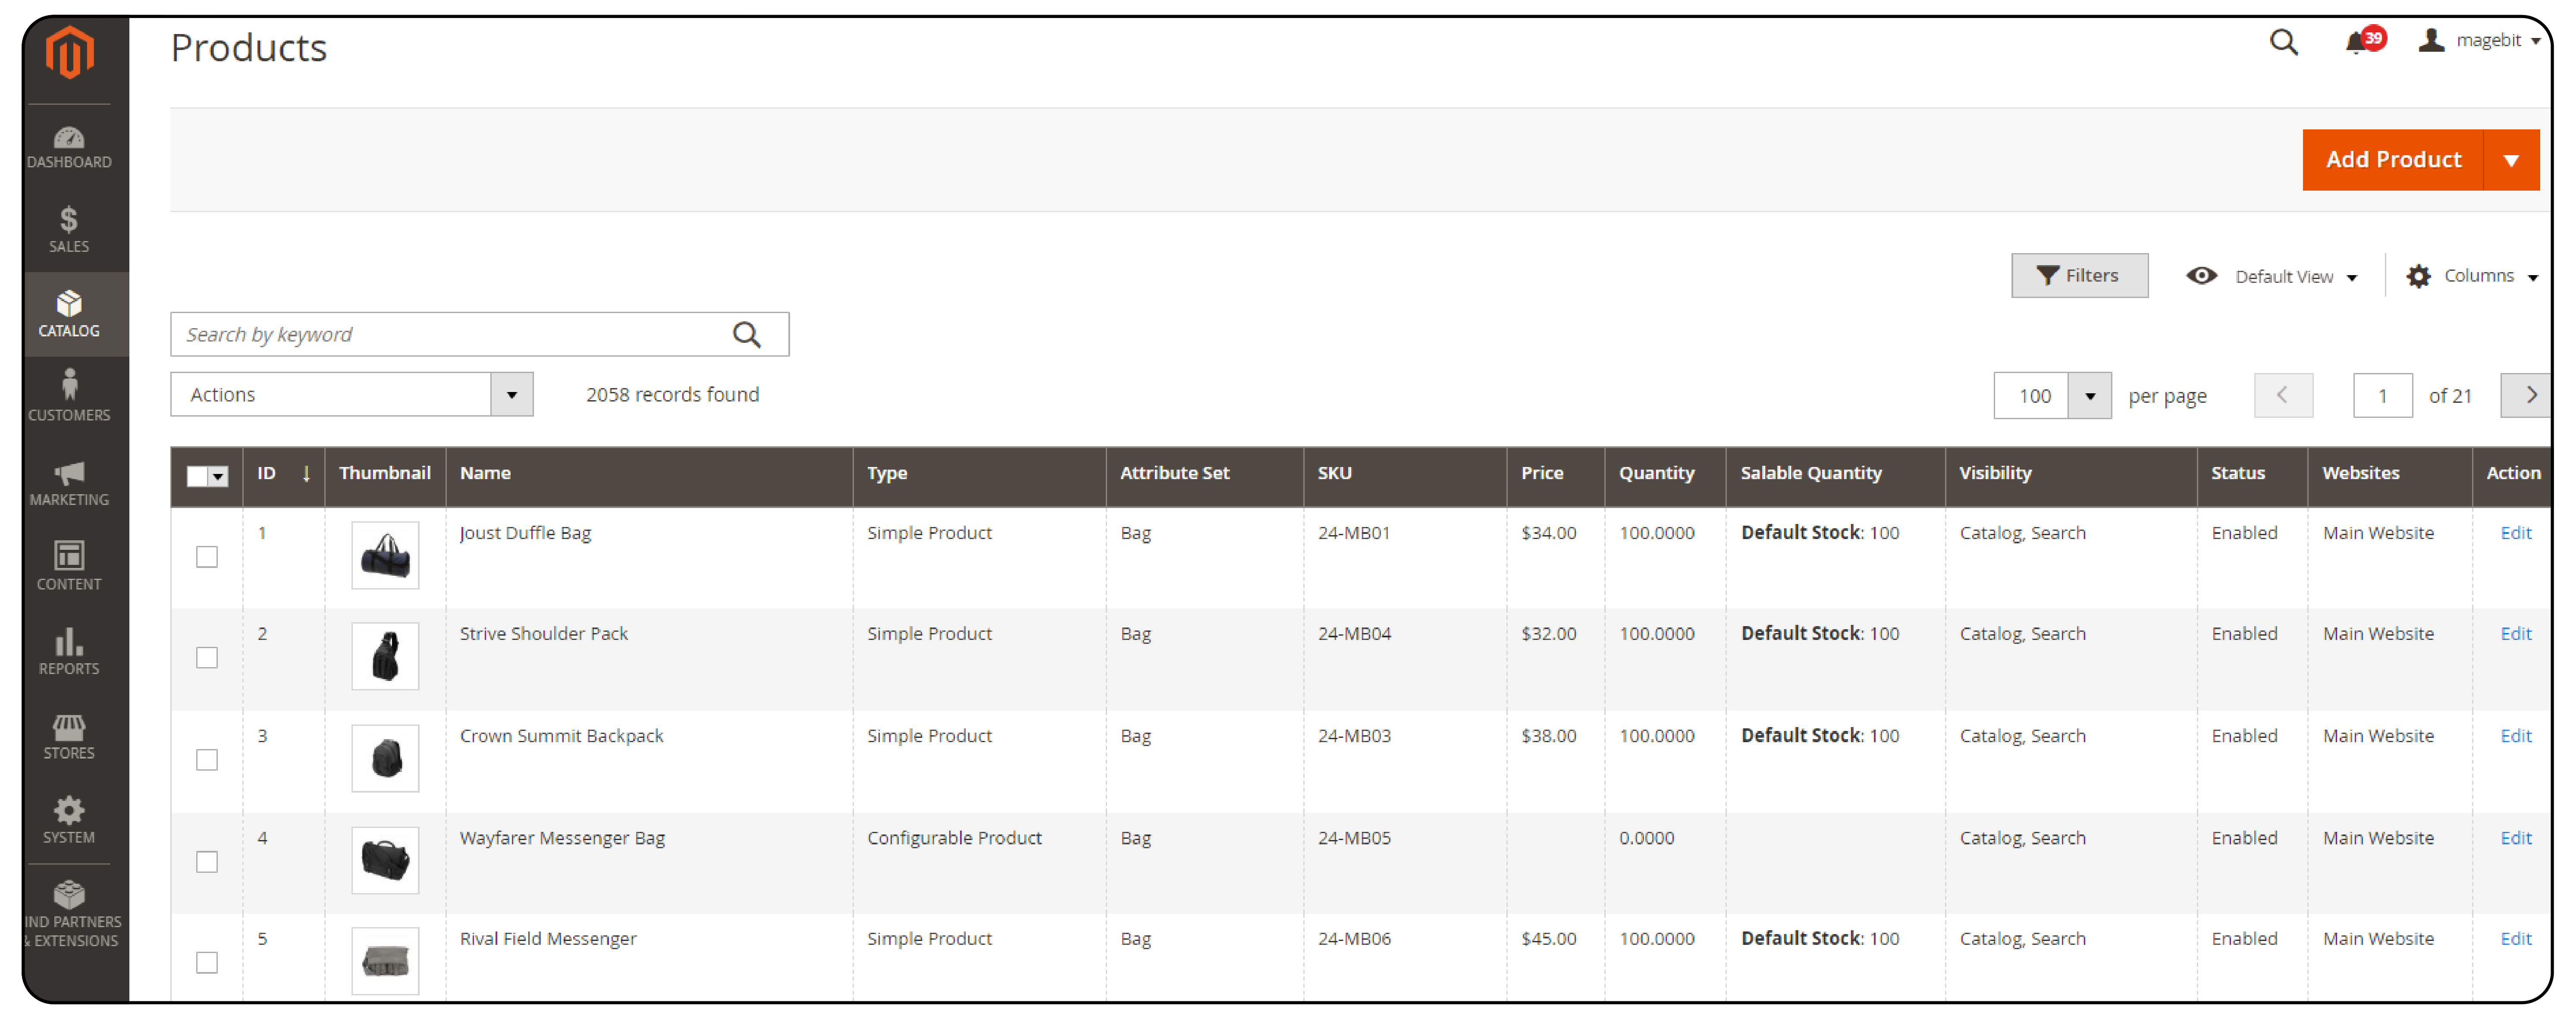The height and width of the screenshot is (1016, 2576).
Task: Click the Wayfarer Messenger Bag thumbnail
Action: coord(385,860)
